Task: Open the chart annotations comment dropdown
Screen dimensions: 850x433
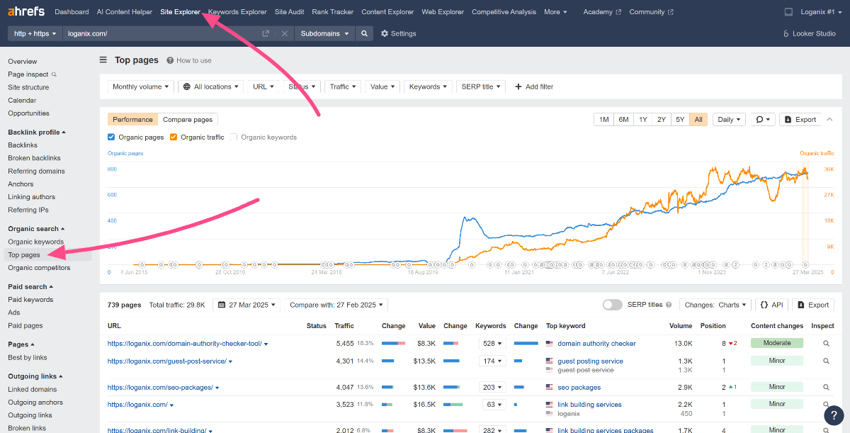Action: click(x=763, y=119)
